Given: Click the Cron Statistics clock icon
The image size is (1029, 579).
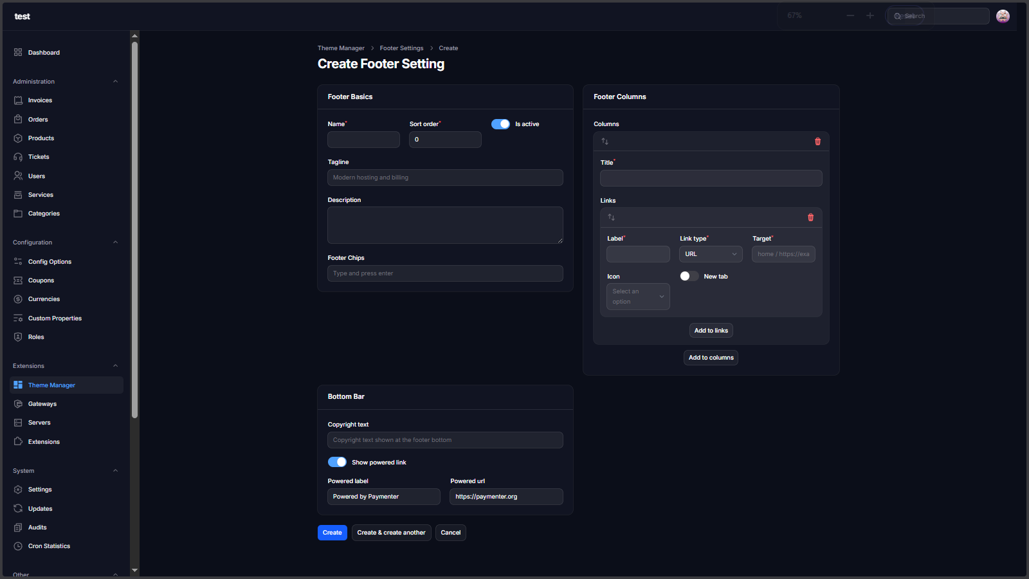Looking at the screenshot, I should coord(18,546).
